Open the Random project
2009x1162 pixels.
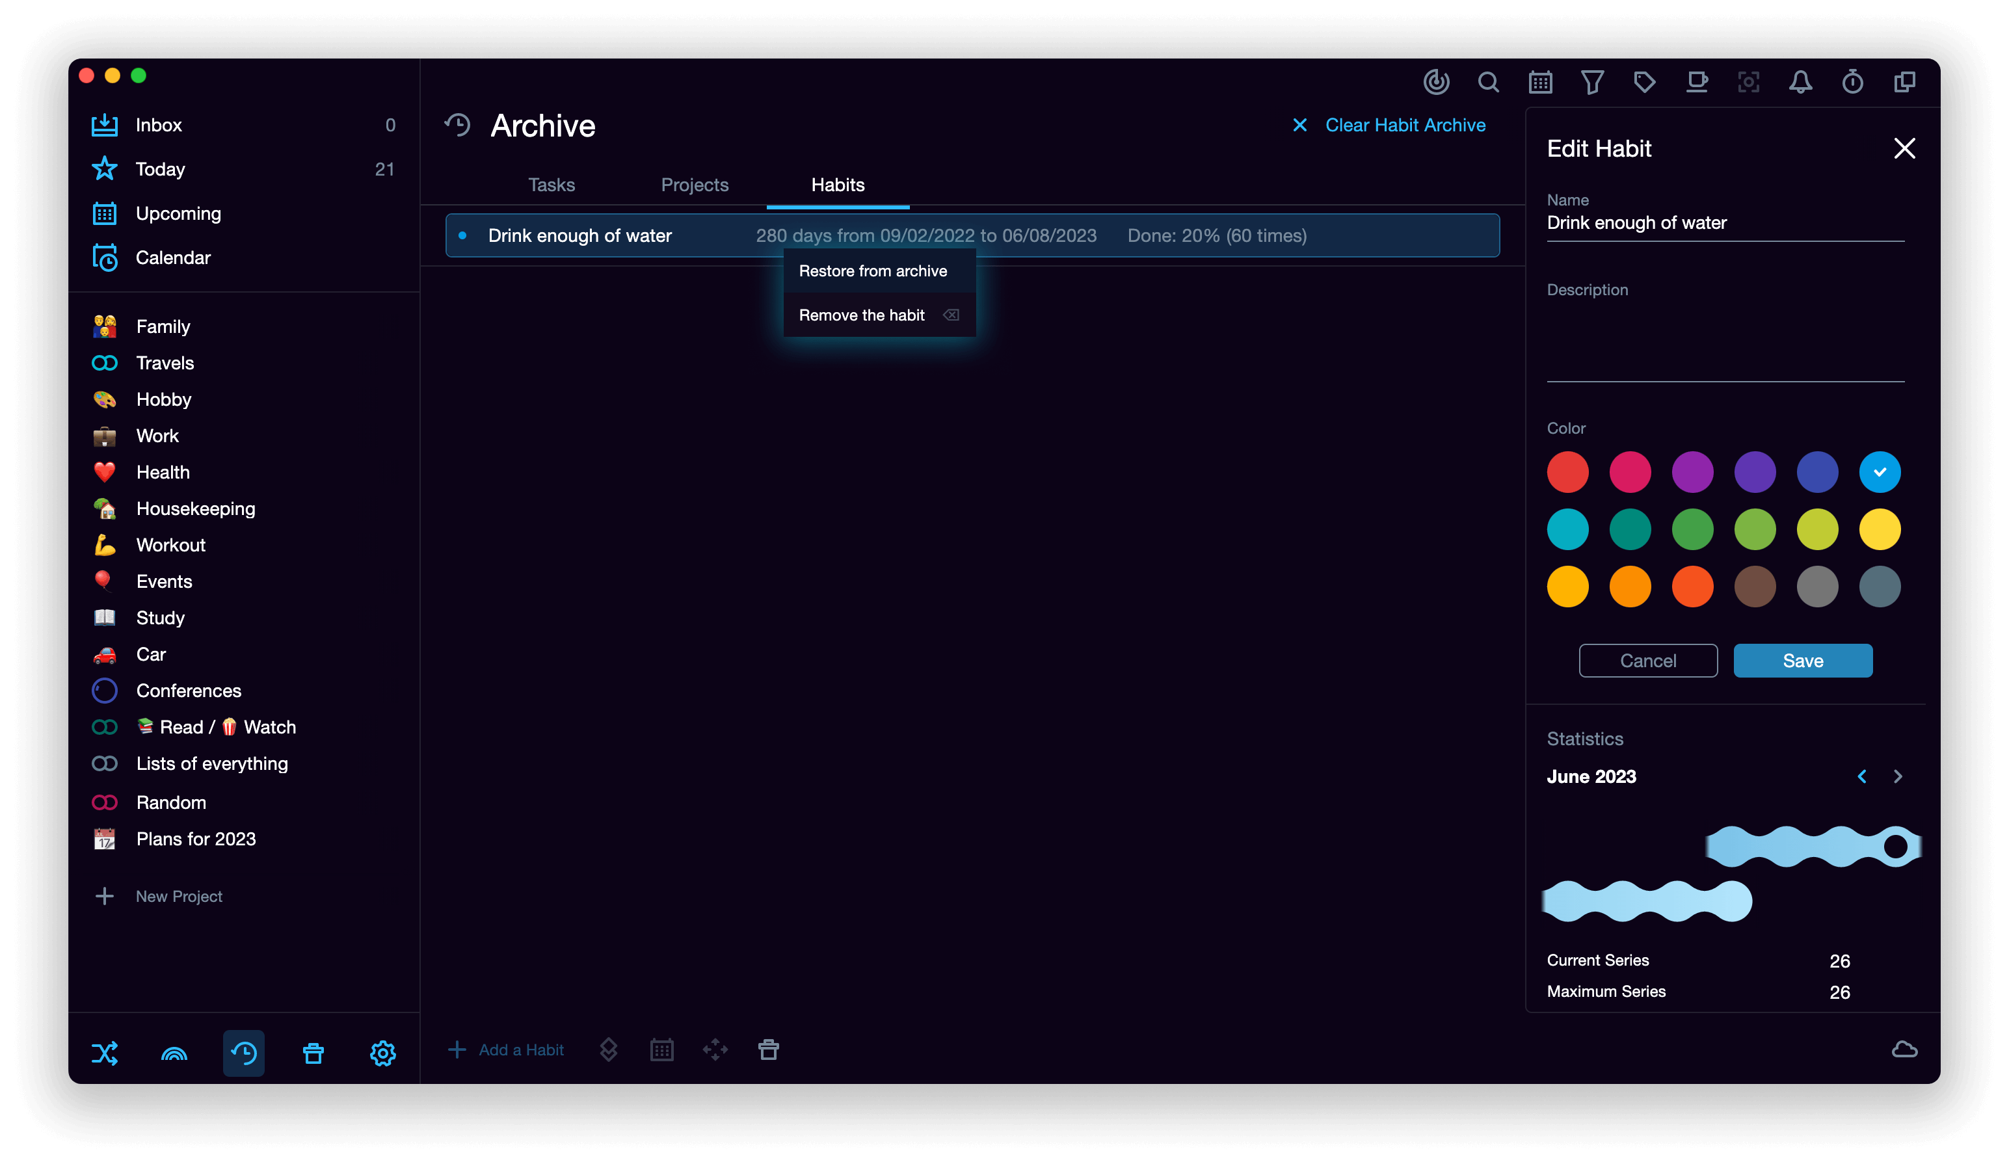(x=244, y=802)
